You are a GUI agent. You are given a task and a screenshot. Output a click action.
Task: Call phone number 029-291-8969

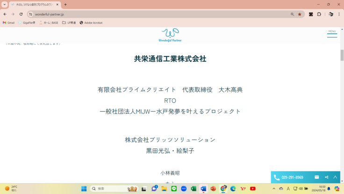point(289,178)
